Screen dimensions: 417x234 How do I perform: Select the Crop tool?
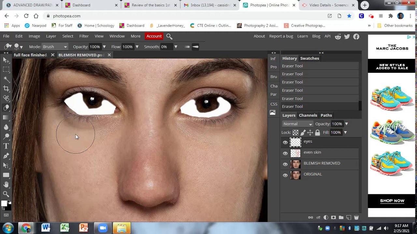[6, 88]
